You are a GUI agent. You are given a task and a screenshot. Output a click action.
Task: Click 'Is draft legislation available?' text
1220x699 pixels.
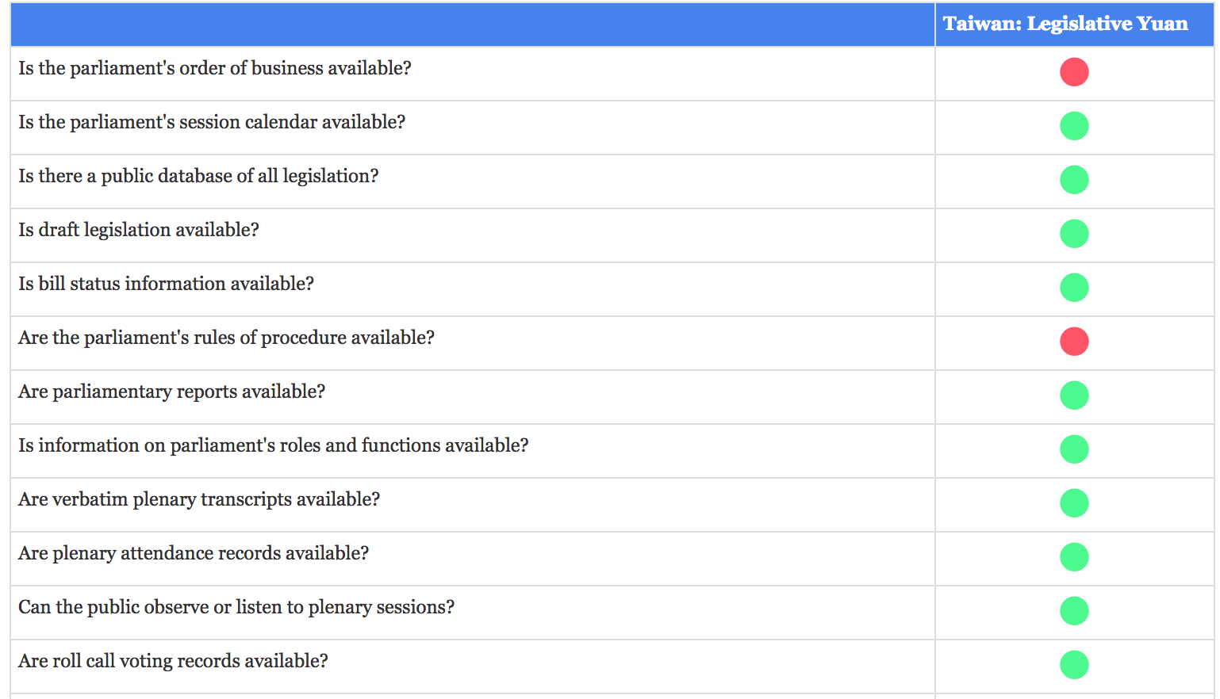click(139, 230)
